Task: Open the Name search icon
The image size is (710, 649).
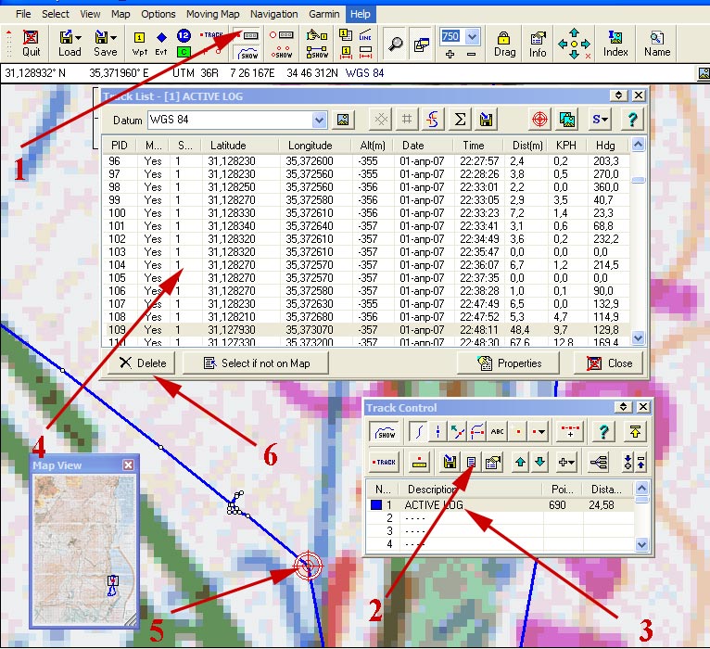Action: (657, 44)
